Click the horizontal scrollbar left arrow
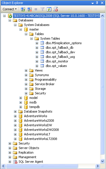Viewport: 106px width, 169px height. coord(3,166)
